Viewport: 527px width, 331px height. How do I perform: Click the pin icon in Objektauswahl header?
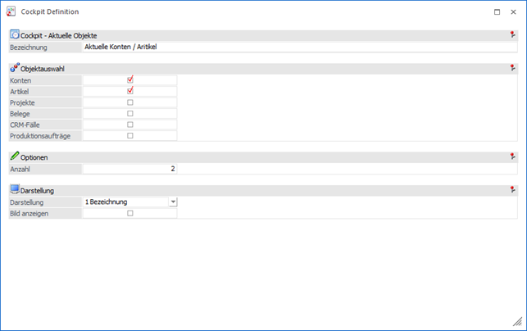(512, 68)
